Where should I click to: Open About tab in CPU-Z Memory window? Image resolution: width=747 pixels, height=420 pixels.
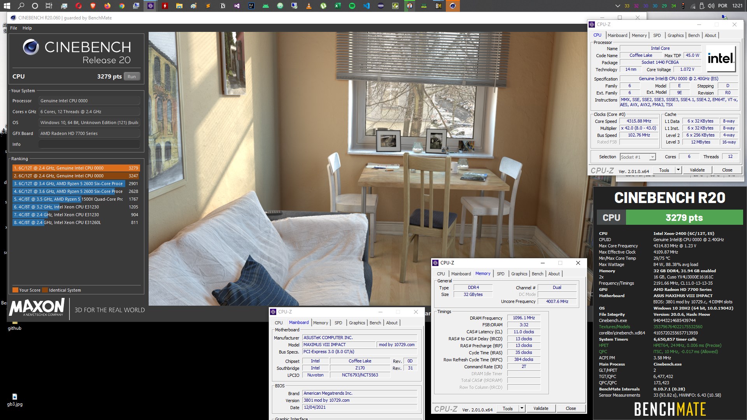pos(554,274)
